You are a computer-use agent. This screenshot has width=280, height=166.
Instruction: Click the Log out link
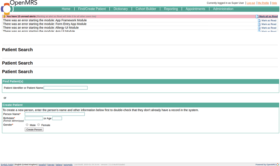(x=251, y=3)
